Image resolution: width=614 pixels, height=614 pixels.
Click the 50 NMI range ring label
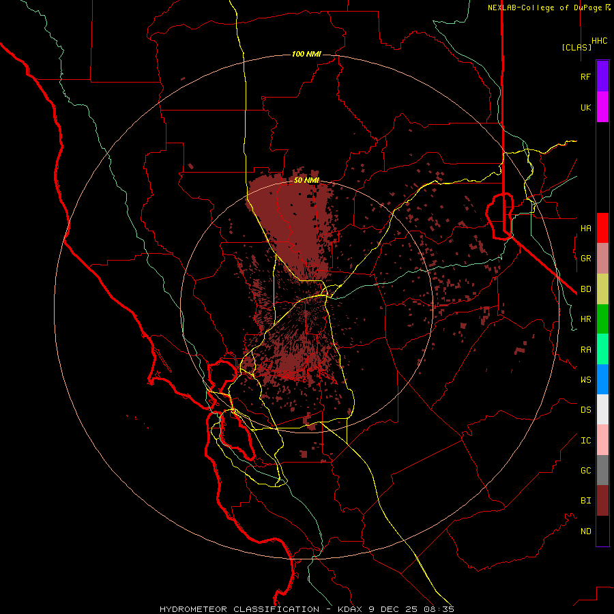[306, 180]
